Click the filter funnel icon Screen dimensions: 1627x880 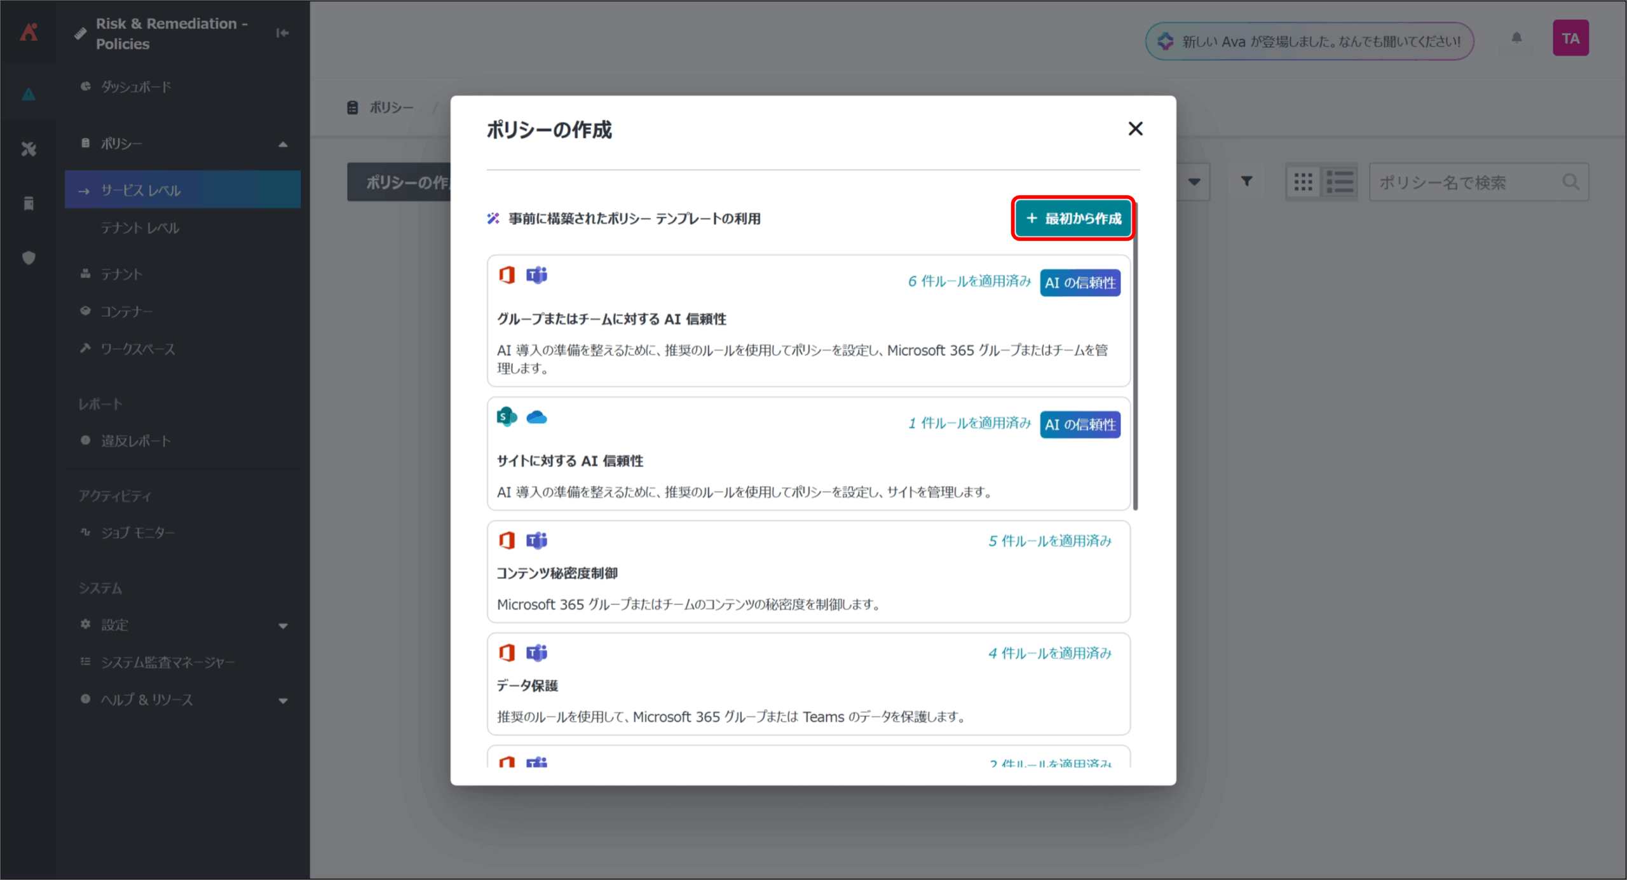(x=1246, y=182)
